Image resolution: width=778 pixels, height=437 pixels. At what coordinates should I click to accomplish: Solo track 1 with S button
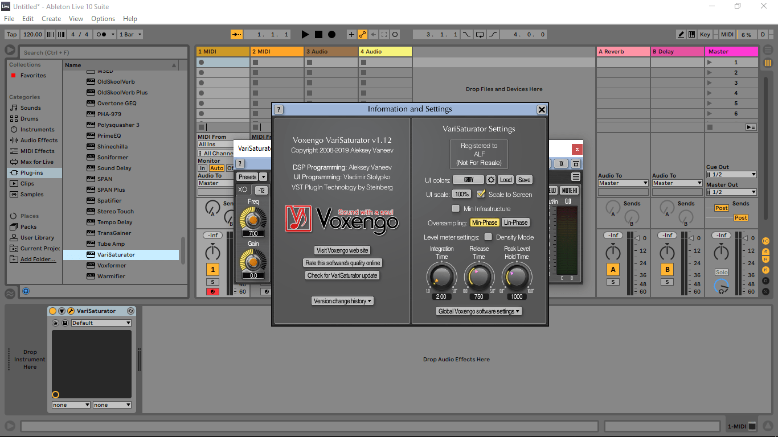pos(212,282)
